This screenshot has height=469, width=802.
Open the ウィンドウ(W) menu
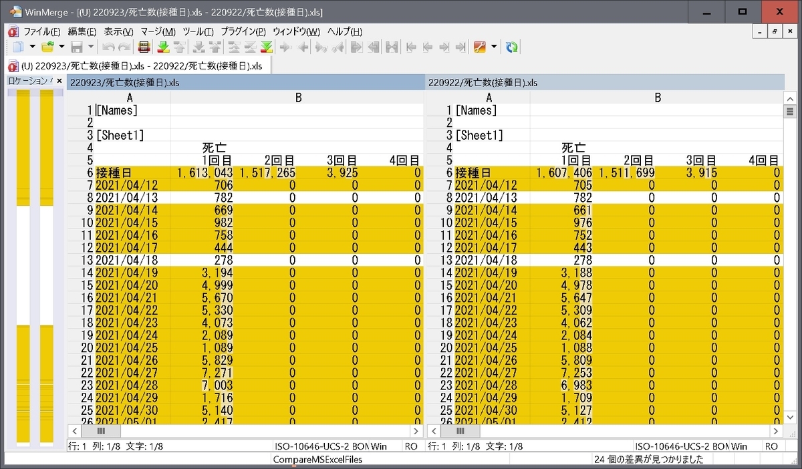pos(297,31)
